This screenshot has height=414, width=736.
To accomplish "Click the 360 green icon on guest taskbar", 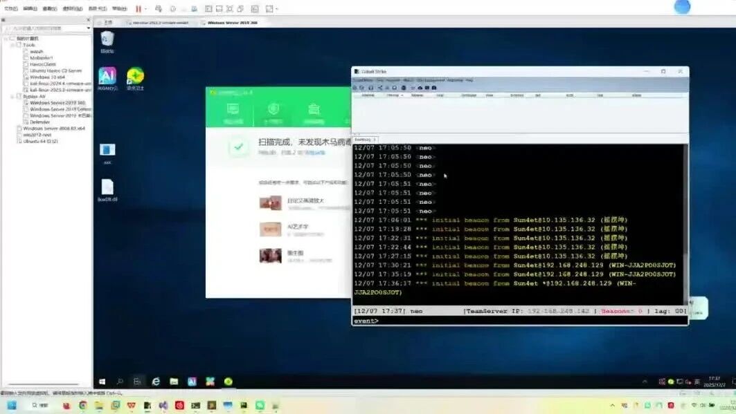I will click(228, 382).
